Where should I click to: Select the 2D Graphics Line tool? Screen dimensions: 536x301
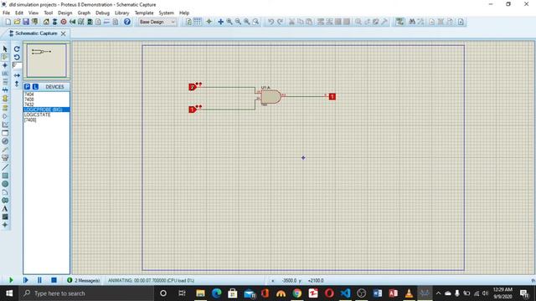(x=5, y=167)
